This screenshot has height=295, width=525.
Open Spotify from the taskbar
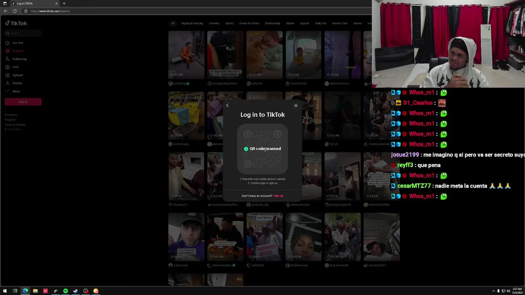[x=66, y=291]
